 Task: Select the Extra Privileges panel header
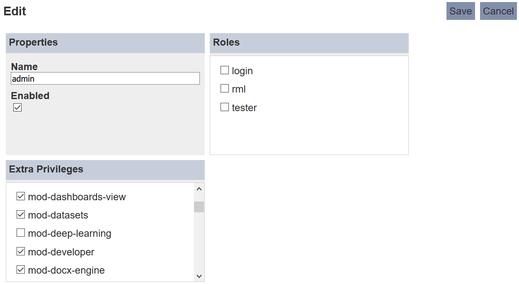click(105, 170)
